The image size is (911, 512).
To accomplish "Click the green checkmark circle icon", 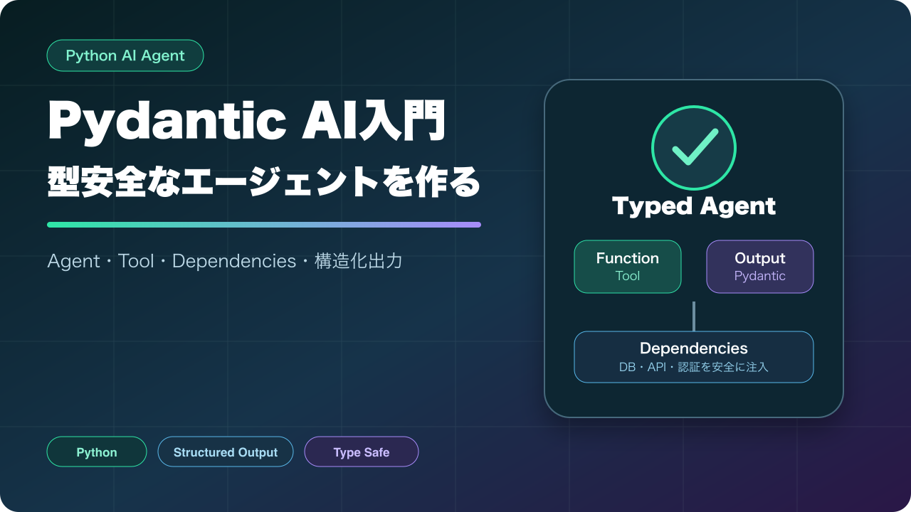I will 694,147.
